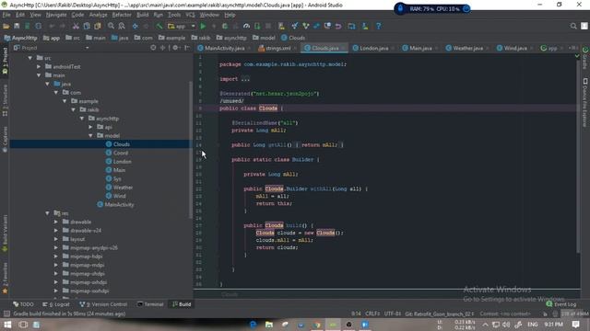Open Help via question mark toolbar icon
The width and height of the screenshot is (590, 331).
pos(379,26)
